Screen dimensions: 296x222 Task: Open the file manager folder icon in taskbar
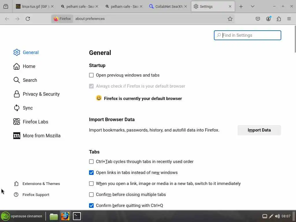(53, 216)
